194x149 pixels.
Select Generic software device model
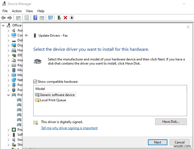click(57, 95)
